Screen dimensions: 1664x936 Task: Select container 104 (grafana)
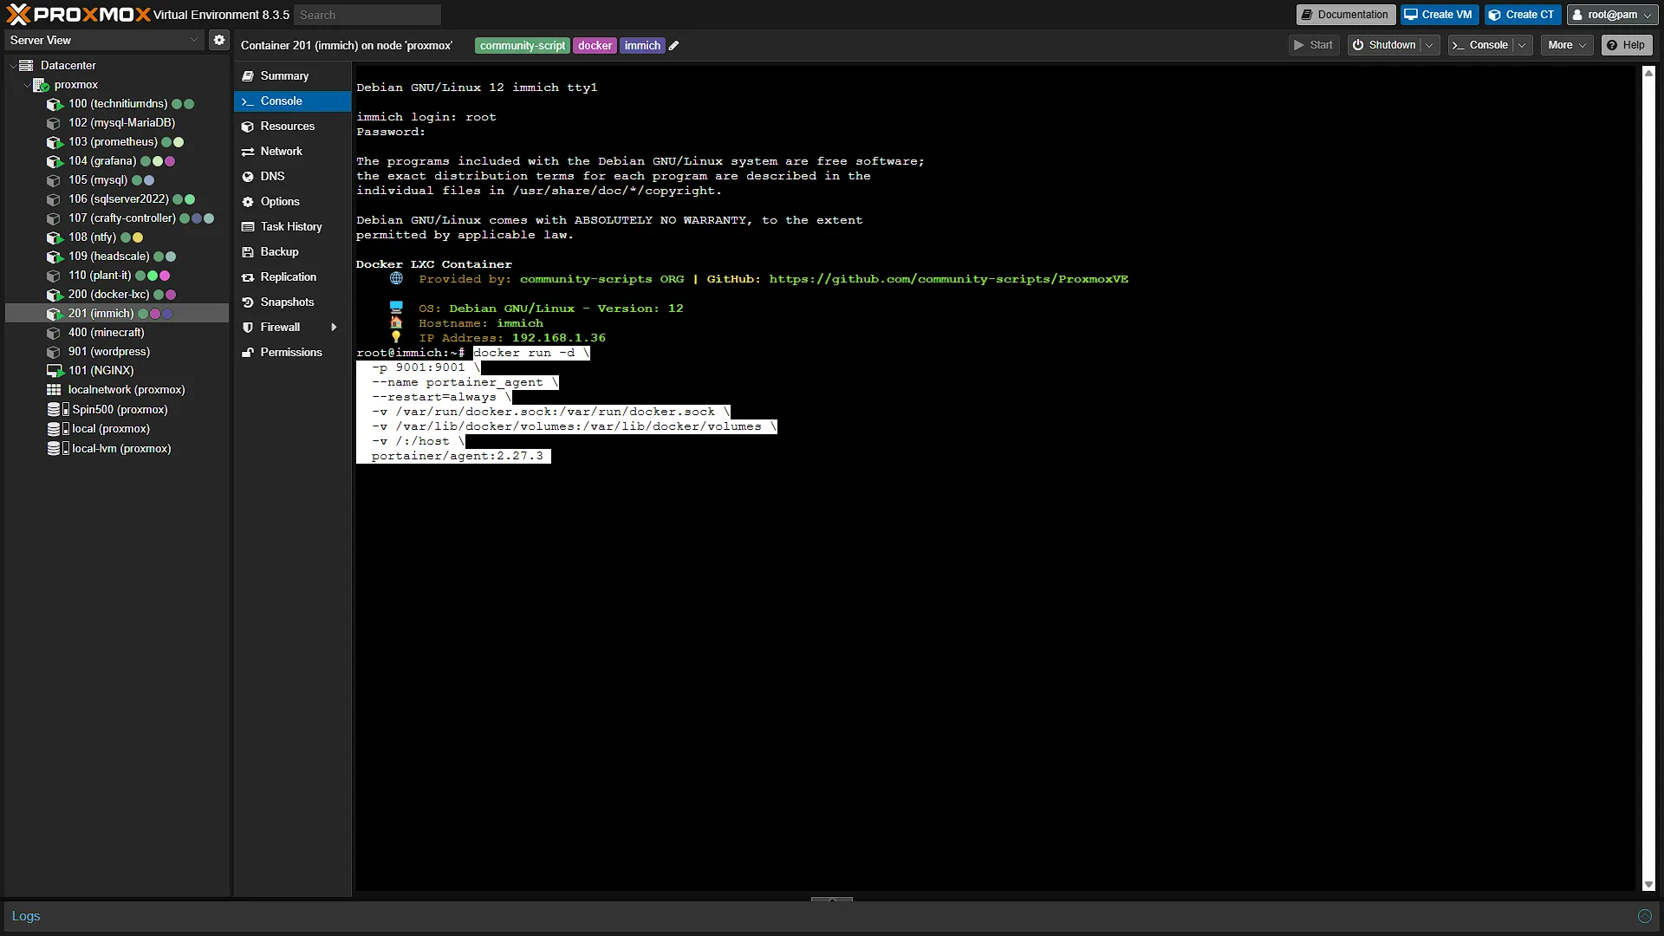pyautogui.click(x=117, y=160)
